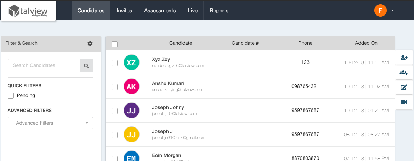The width and height of the screenshot is (414, 161).
Task: Click the XZ avatar for Xyz Zxy
Action: click(131, 62)
